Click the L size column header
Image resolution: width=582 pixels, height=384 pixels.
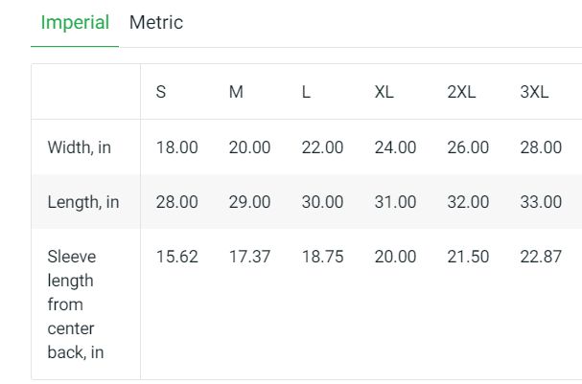(x=306, y=93)
